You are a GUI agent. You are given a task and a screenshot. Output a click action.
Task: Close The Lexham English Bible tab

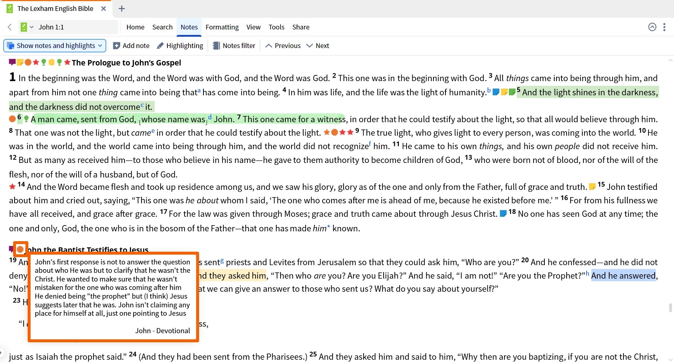pyautogui.click(x=104, y=8)
